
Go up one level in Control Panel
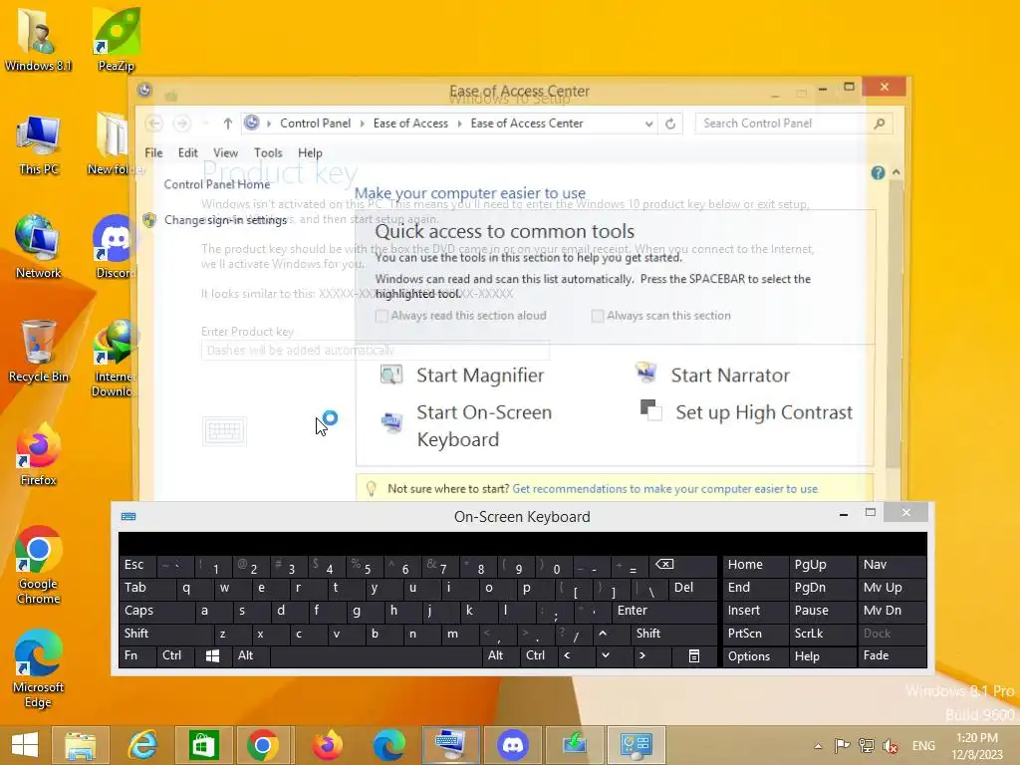227,124
